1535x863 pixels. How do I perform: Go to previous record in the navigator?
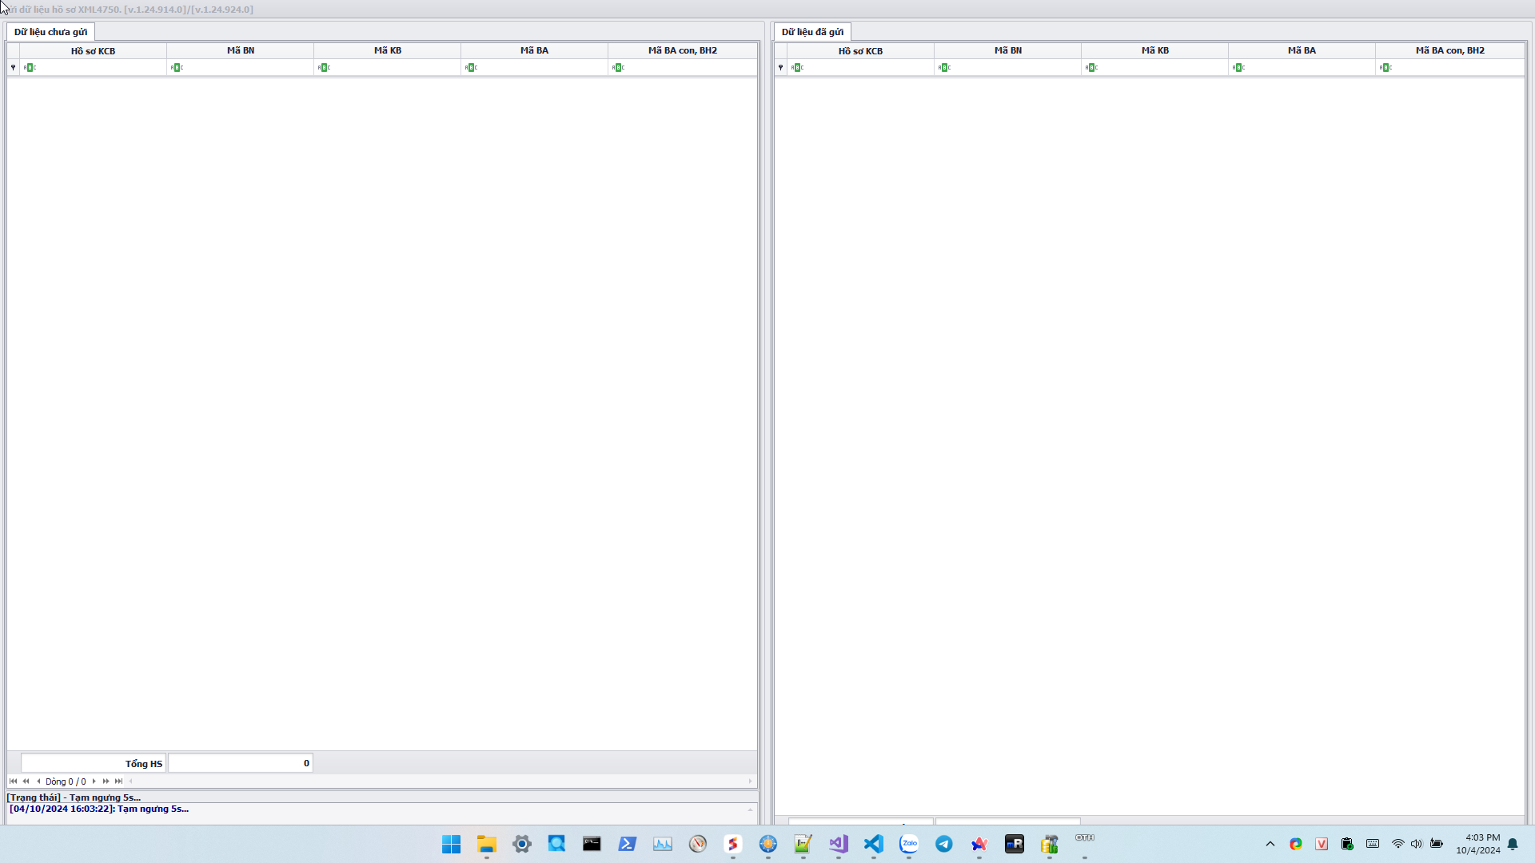pos(38,781)
